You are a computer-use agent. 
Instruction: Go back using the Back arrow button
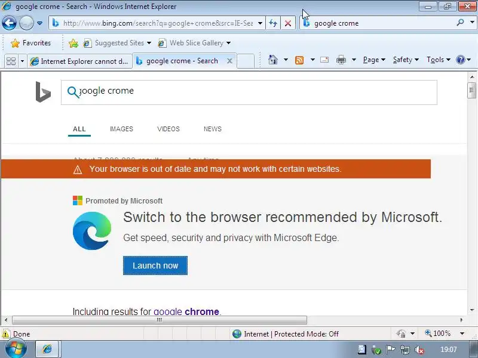pos(9,23)
